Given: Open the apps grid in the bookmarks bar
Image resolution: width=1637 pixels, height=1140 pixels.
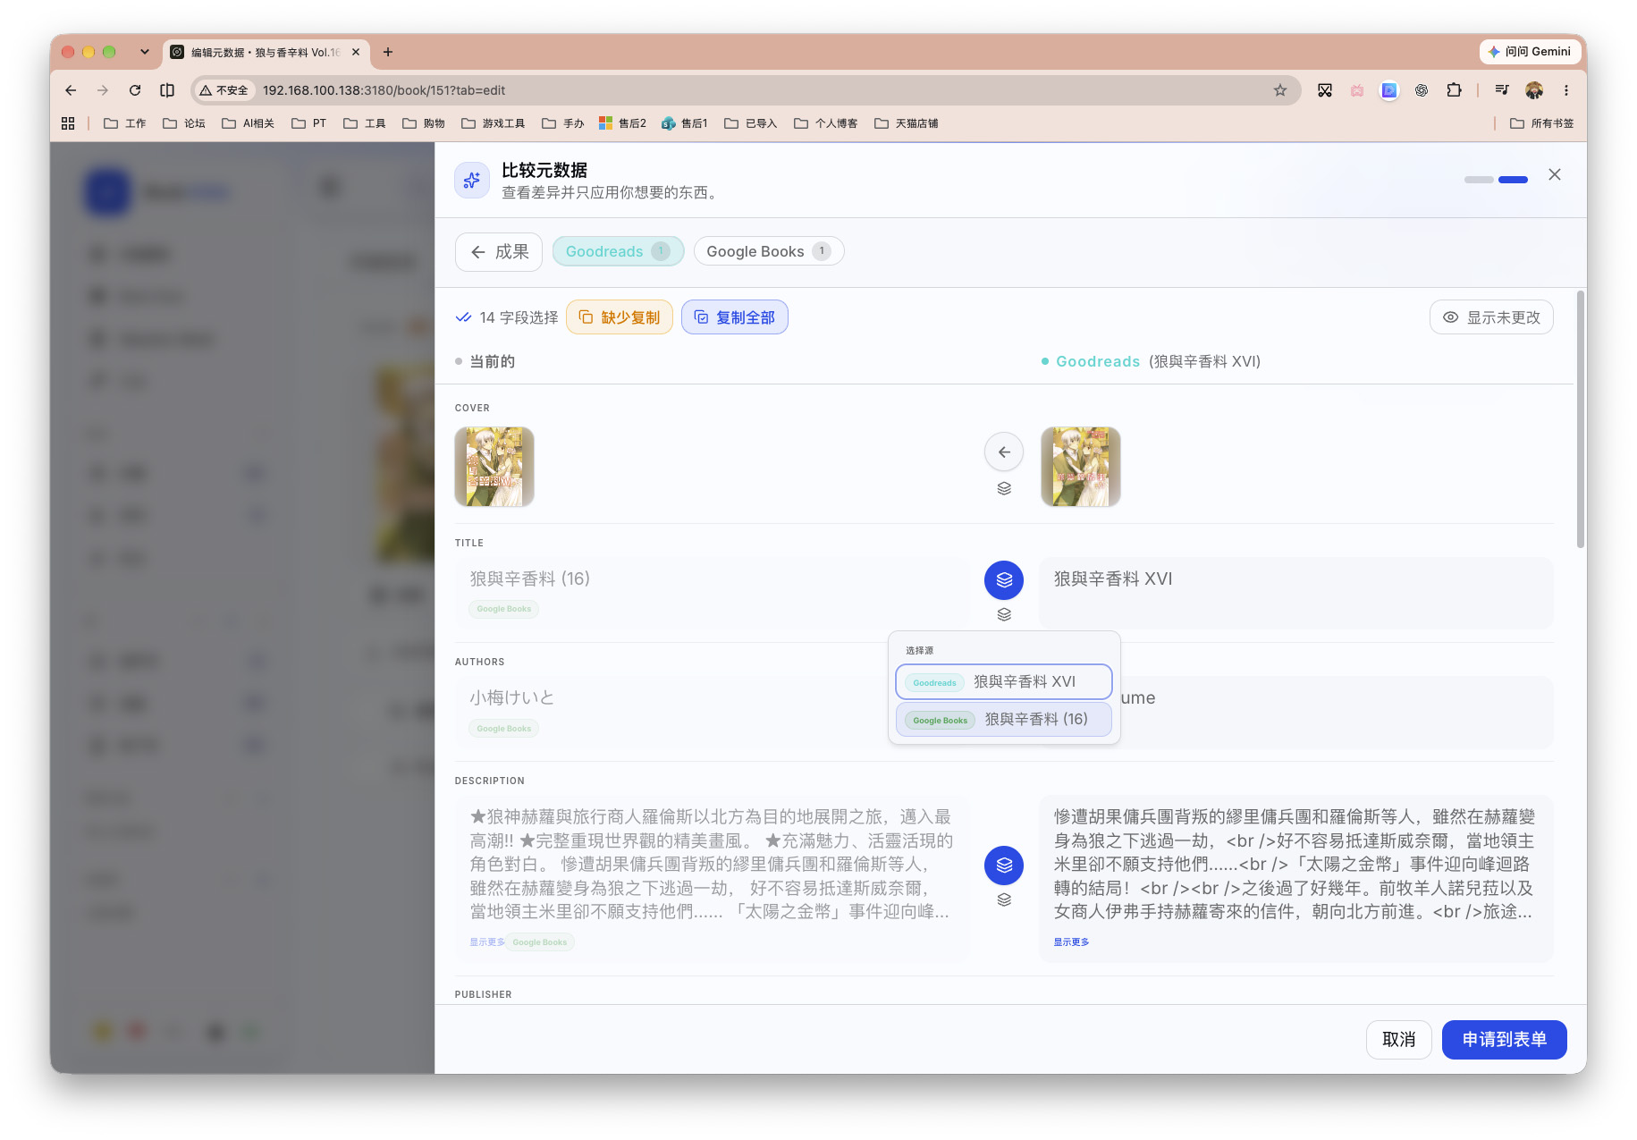Looking at the screenshot, I should click(68, 123).
